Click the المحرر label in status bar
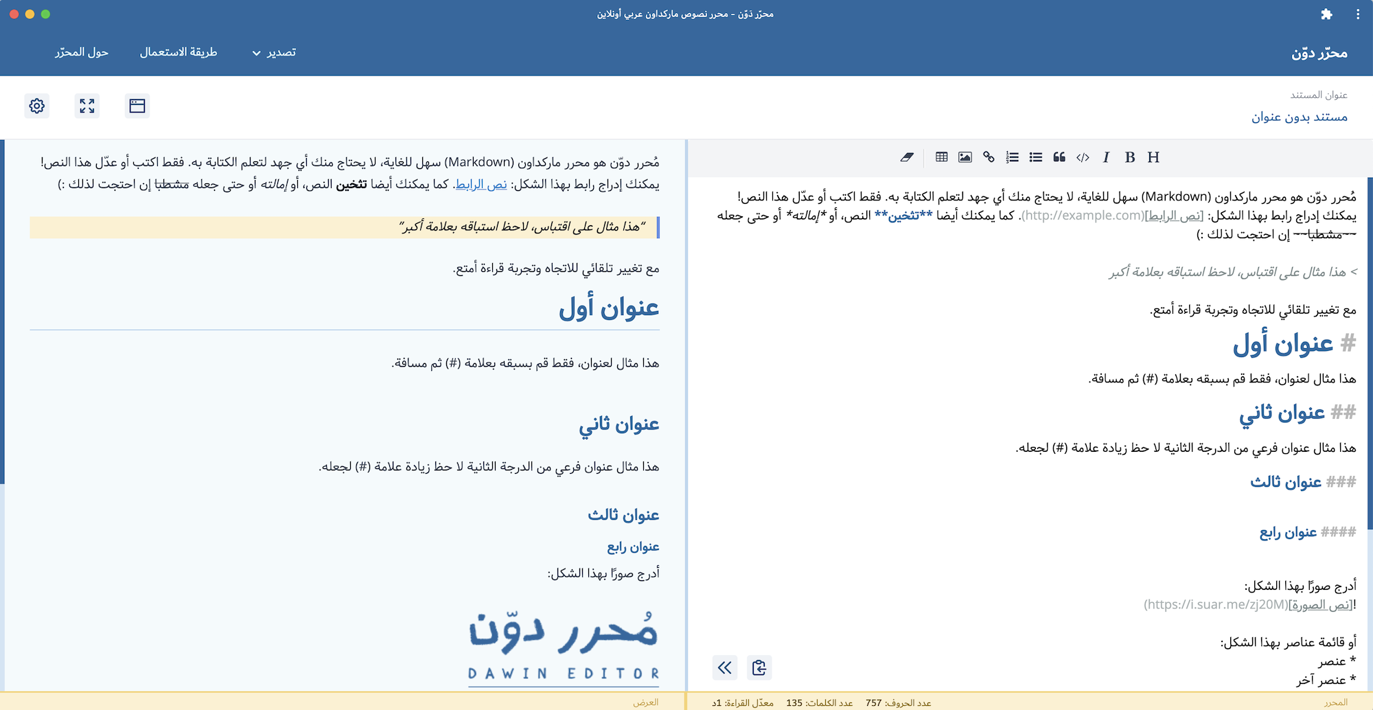 [x=1336, y=702]
